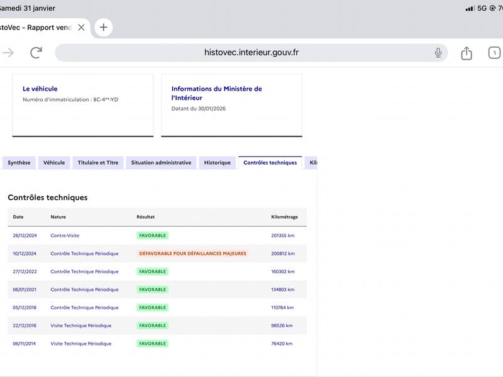Select the Situation administrative tab
Screen dimensions: 503x377
pos(161,163)
